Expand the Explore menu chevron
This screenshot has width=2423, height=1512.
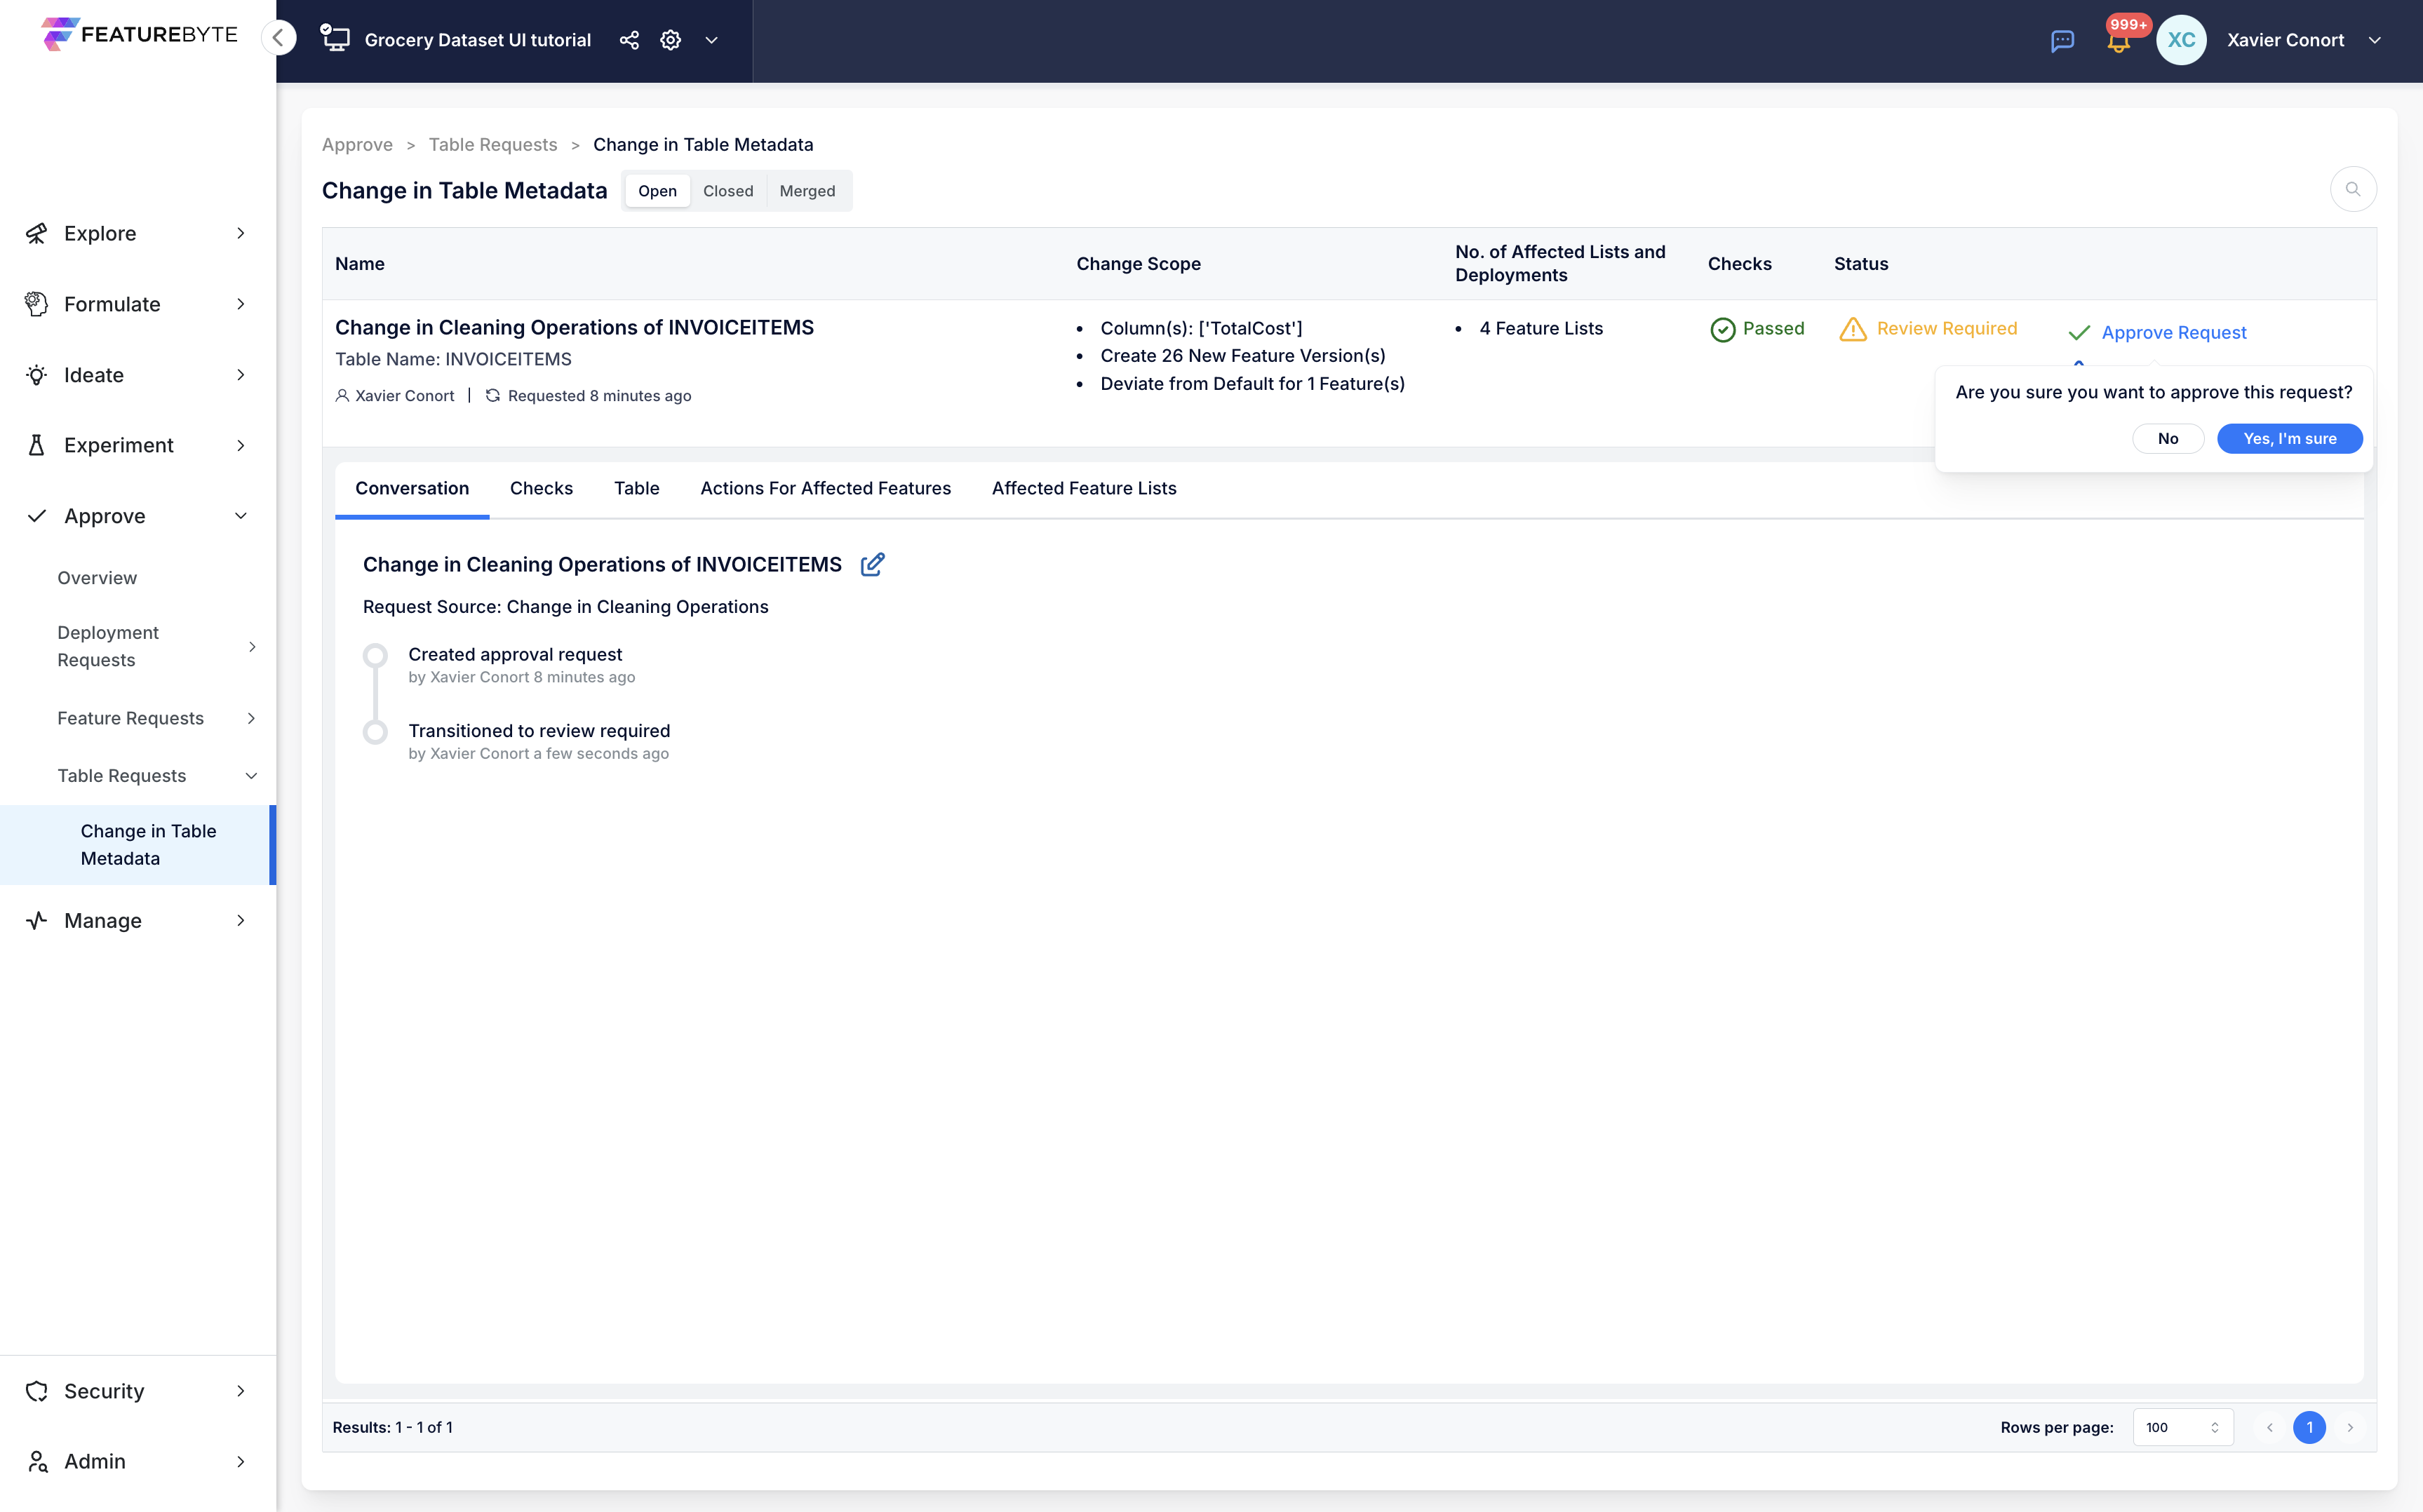241,233
